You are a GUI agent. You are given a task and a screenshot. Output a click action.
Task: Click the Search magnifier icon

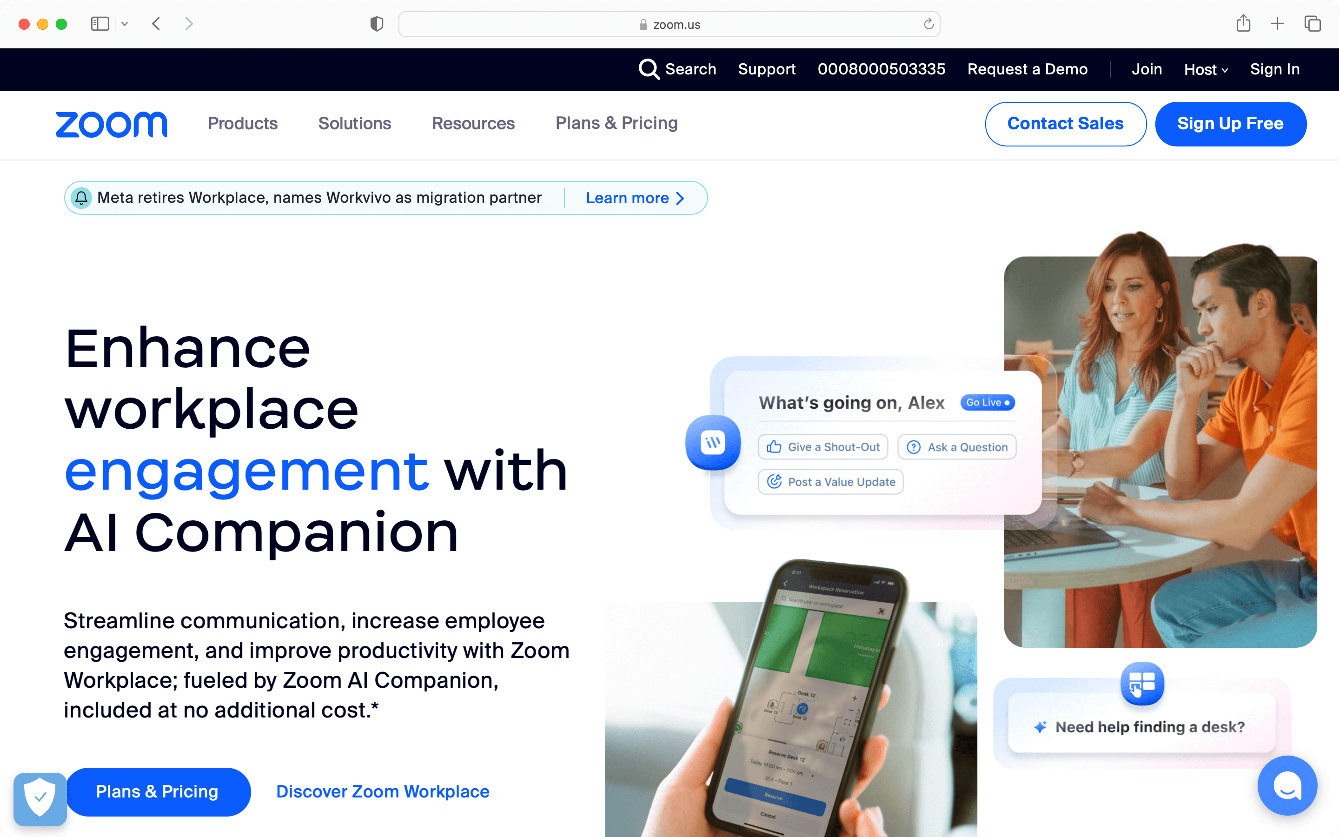pos(649,69)
